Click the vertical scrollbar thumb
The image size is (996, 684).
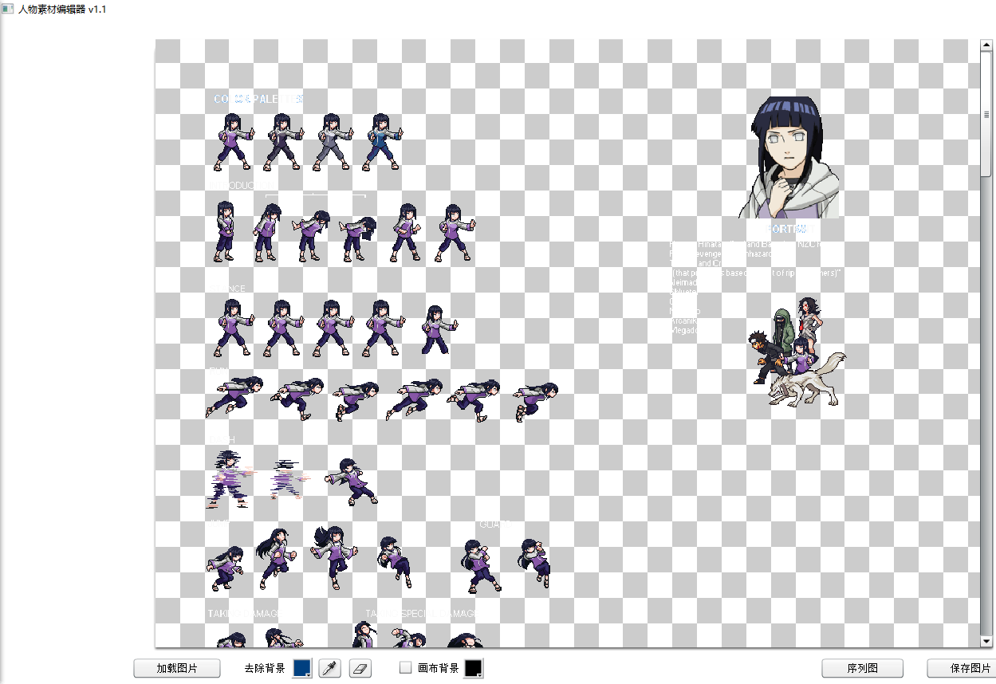[986, 114]
